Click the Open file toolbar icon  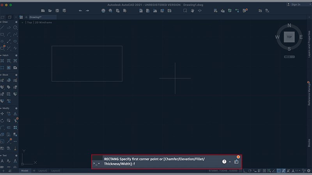coord(50,10)
